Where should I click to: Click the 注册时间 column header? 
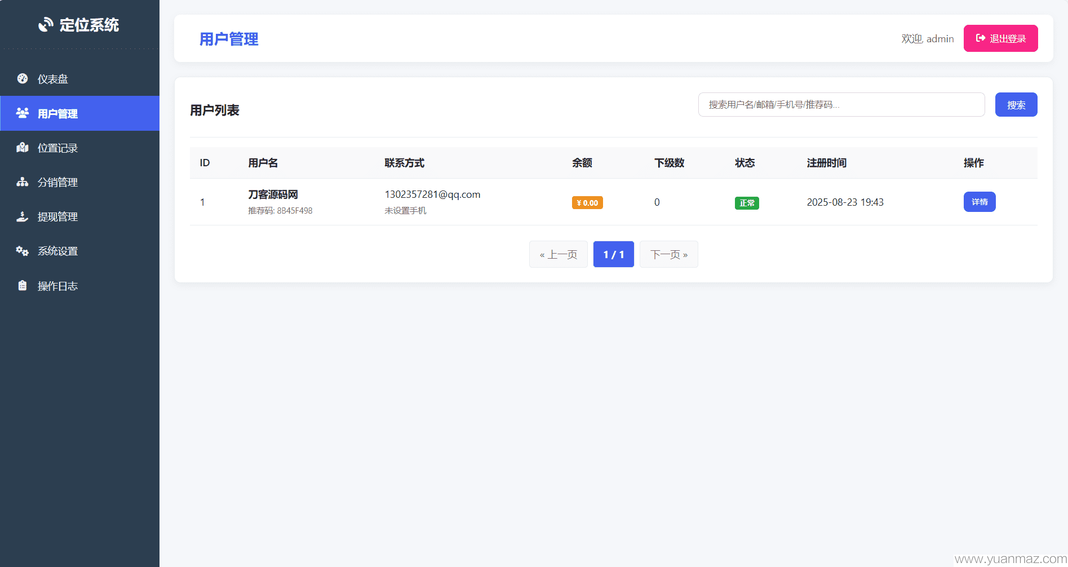tap(826, 163)
